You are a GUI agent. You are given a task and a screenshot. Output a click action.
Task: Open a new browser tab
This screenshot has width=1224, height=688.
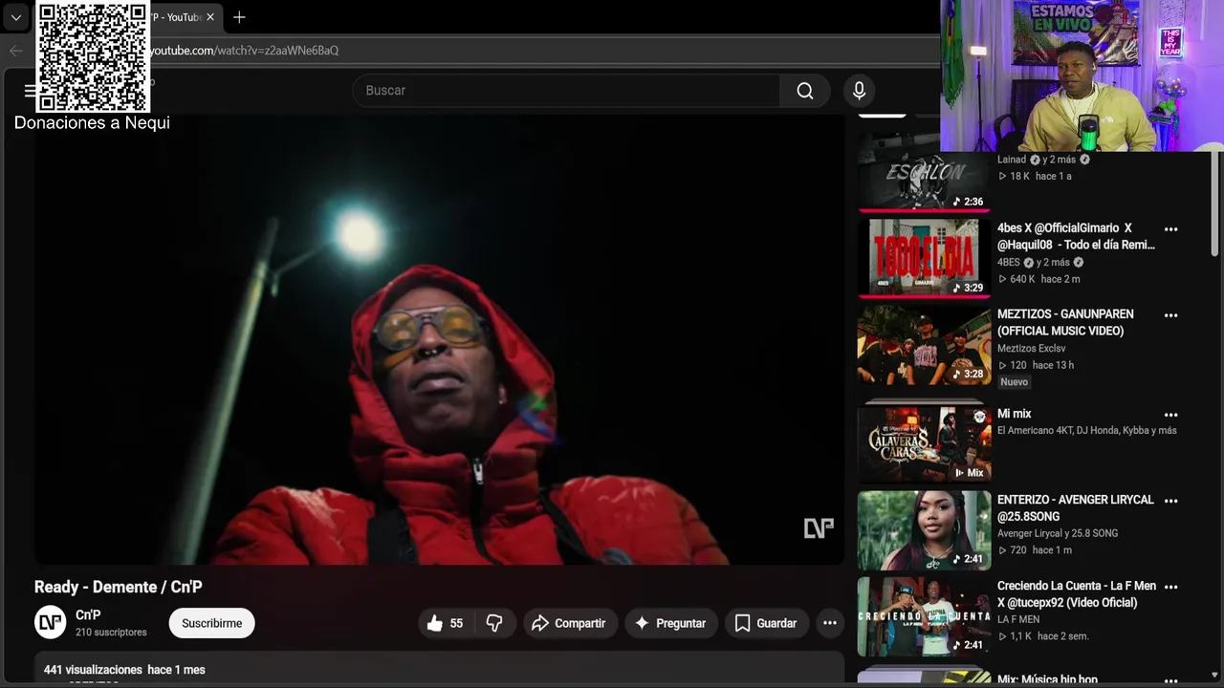click(239, 17)
